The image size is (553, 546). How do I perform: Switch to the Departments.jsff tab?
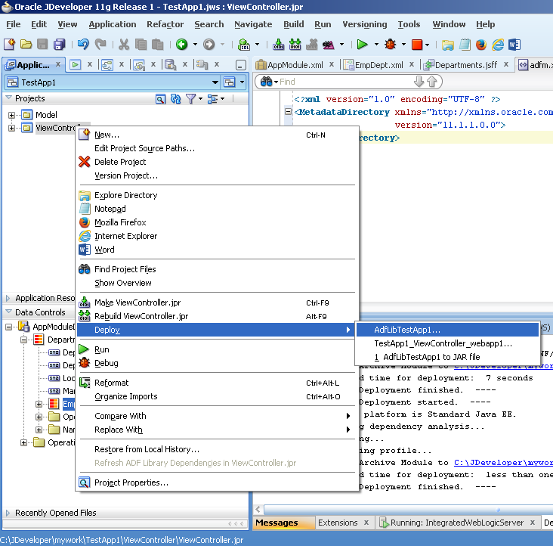click(465, 65)
